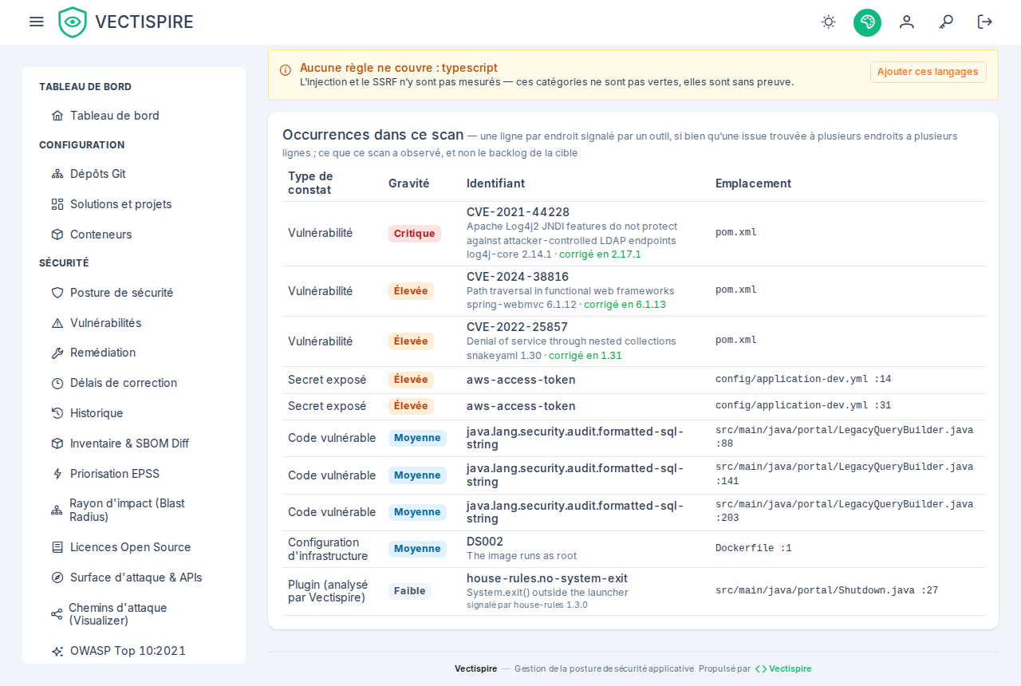The width and height of the screenshot is (1021, 686).
Task: Select identifier CVE-2021-44228
Action: coord(518,212)
